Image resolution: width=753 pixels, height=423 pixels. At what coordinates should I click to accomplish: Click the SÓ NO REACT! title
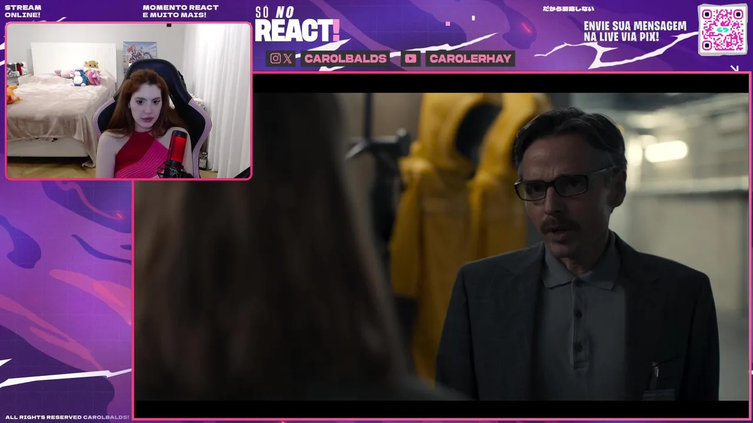click(297, 25)
